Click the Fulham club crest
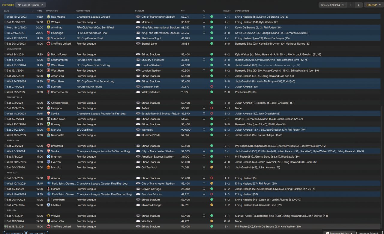This screenshot has height=234, width=384. pos(49,189)
